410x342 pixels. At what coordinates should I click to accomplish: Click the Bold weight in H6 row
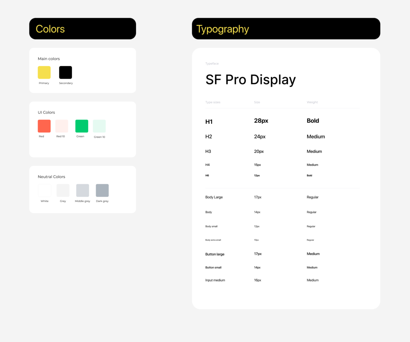309,175
